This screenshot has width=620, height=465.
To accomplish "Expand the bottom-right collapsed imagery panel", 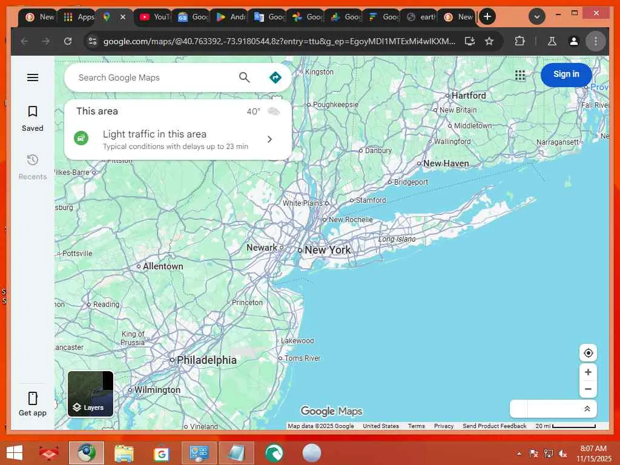I will 587,409.
